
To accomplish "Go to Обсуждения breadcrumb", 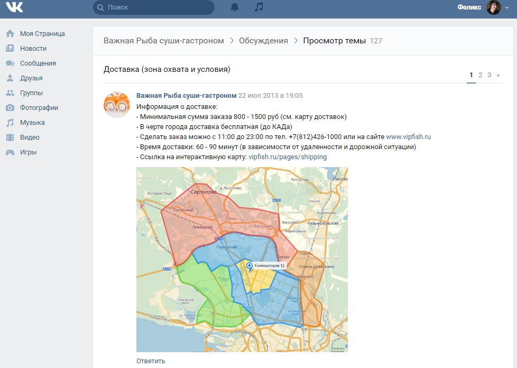I will point(263,41).
